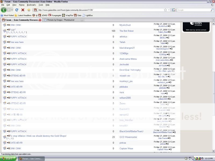Open the Home page via house icon
The image size is (215, 161).
(29, 10)
